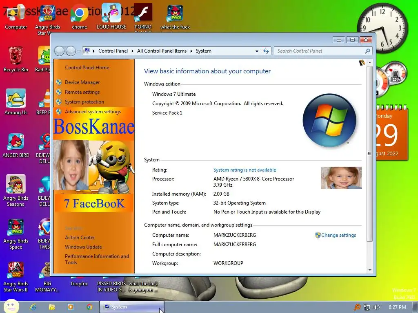The image size is (418, 313).
Task: Open Chrome from the taskbar
Action: pyautogui.click(x=89, y=307)
